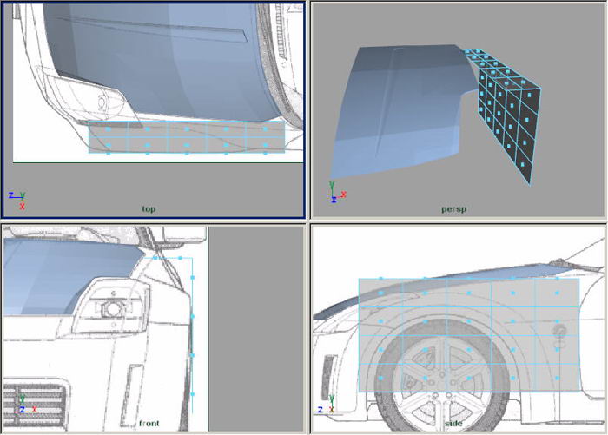This screenshot has width=608, height=435.
Task: Click the "side" viewport label
Action: [x=453, y=424]
